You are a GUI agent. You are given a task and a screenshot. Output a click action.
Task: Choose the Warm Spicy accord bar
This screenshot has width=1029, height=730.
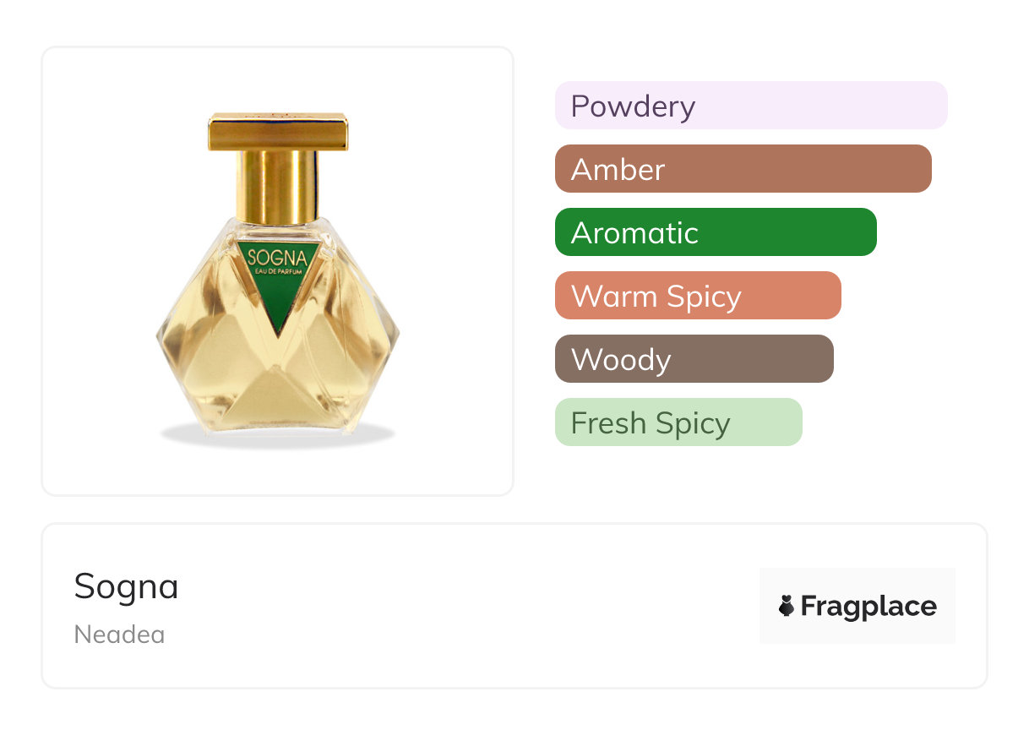pyautogui.click(x=697, y=296)
